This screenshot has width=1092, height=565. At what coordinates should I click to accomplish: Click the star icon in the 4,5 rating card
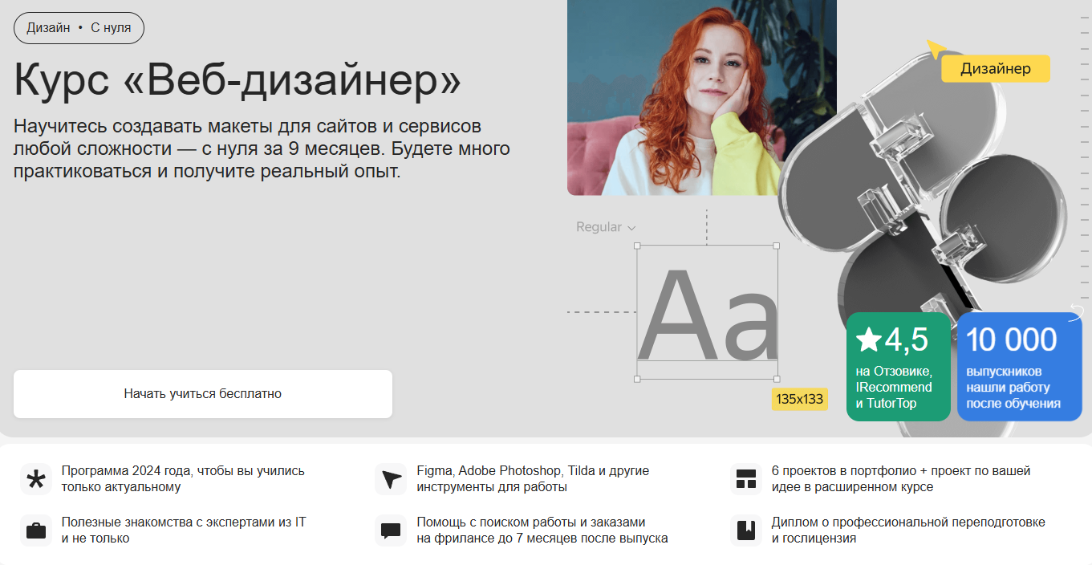[869, 339]
